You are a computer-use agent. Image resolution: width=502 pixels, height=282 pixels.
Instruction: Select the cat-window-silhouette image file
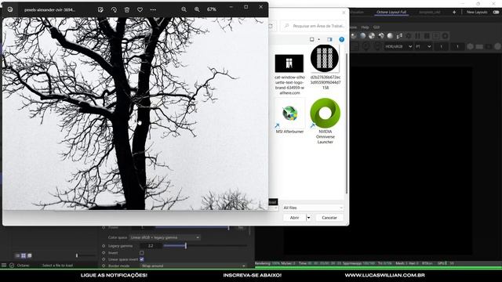(289, 74)
